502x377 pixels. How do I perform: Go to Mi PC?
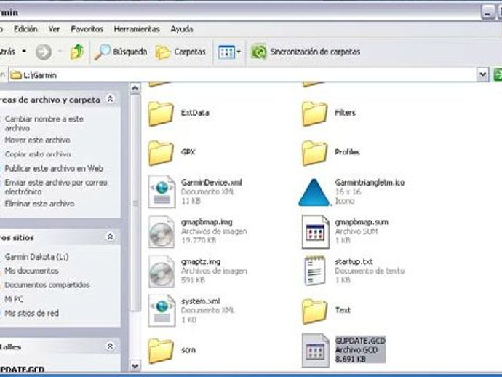pos(14,299)
